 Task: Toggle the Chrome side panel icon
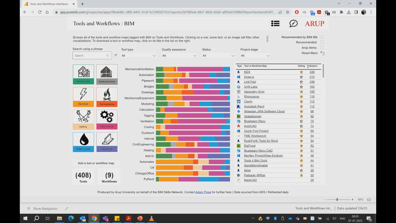(x=356, y=12)
